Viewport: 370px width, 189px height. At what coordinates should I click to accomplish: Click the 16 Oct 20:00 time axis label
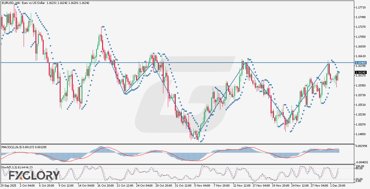[105, 185]
